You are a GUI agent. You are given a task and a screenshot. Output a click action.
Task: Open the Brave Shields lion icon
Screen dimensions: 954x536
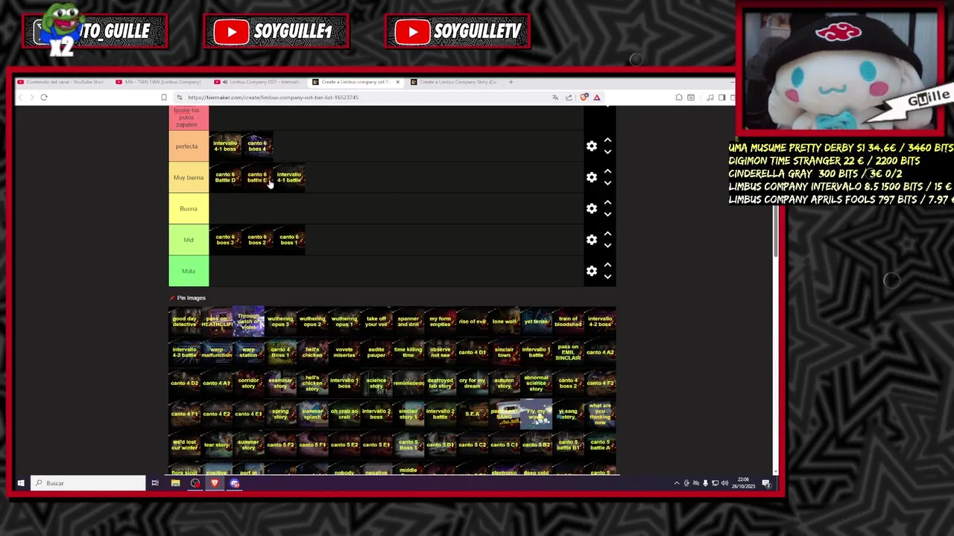pos(584,98)
